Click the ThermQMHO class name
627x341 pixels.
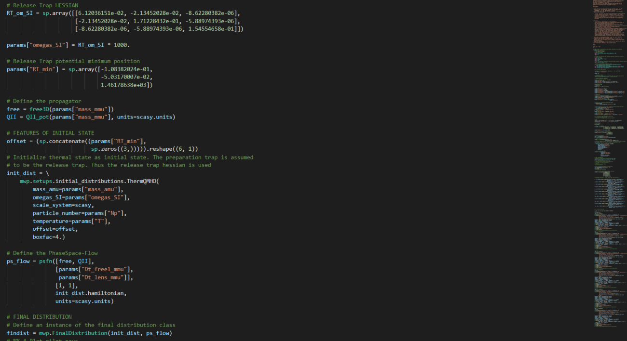(x=142, y=181)
